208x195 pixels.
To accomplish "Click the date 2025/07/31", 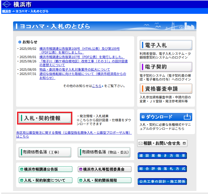I will pyautogui.click(x=28, y=74).
